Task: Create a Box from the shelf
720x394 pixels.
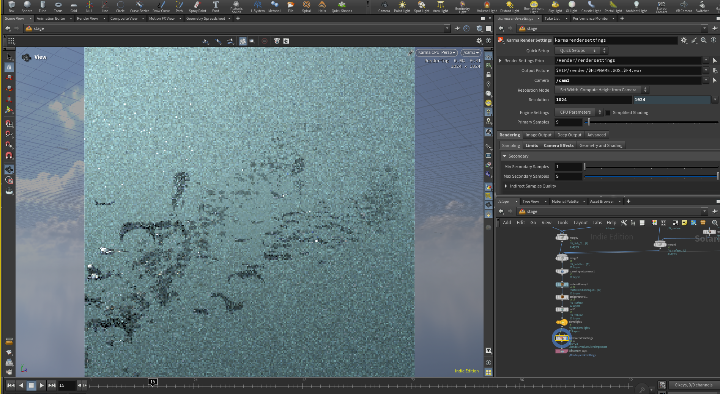Action: pyautogui.click(x=11, y=6)
